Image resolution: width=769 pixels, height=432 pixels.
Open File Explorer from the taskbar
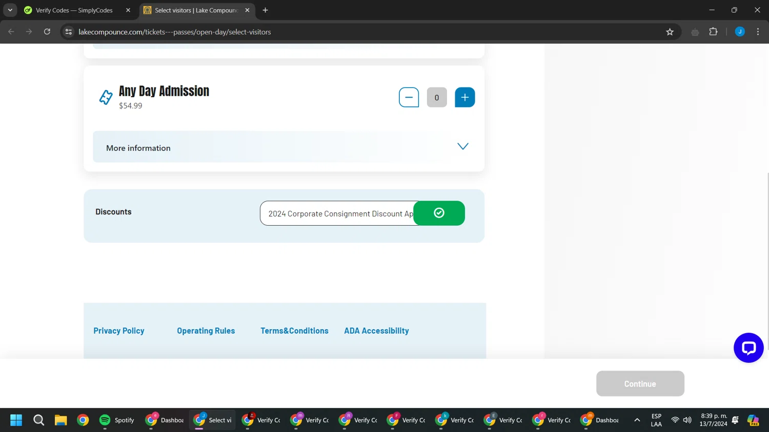(61, 420)
